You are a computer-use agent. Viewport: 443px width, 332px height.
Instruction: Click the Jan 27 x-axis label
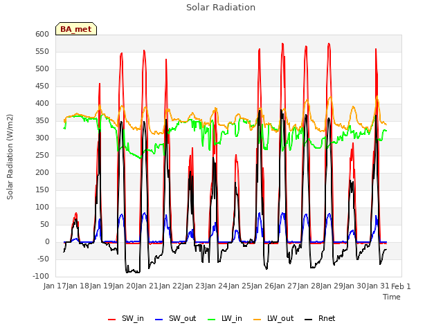pos(285,286)
